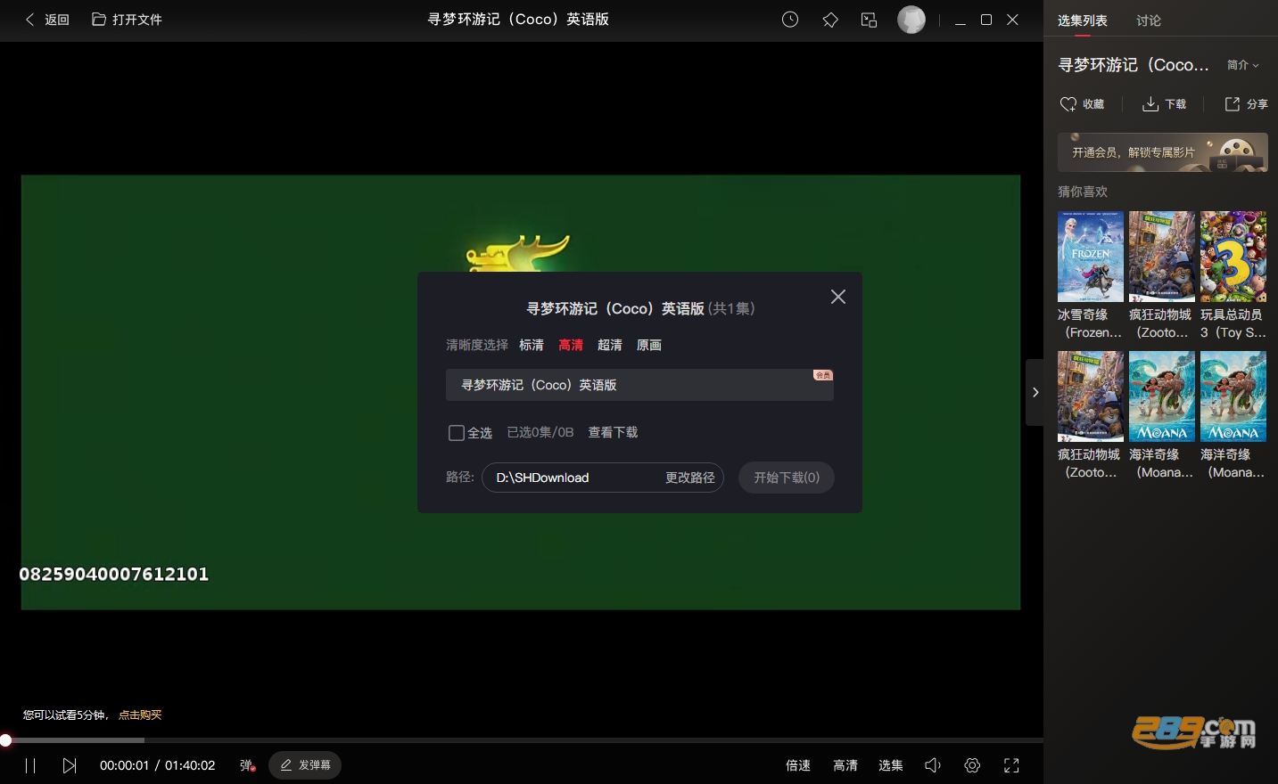Select 原画 definition option
Image resolution: width=1278 pixels, height=784 pixels.
pos(649,345)
